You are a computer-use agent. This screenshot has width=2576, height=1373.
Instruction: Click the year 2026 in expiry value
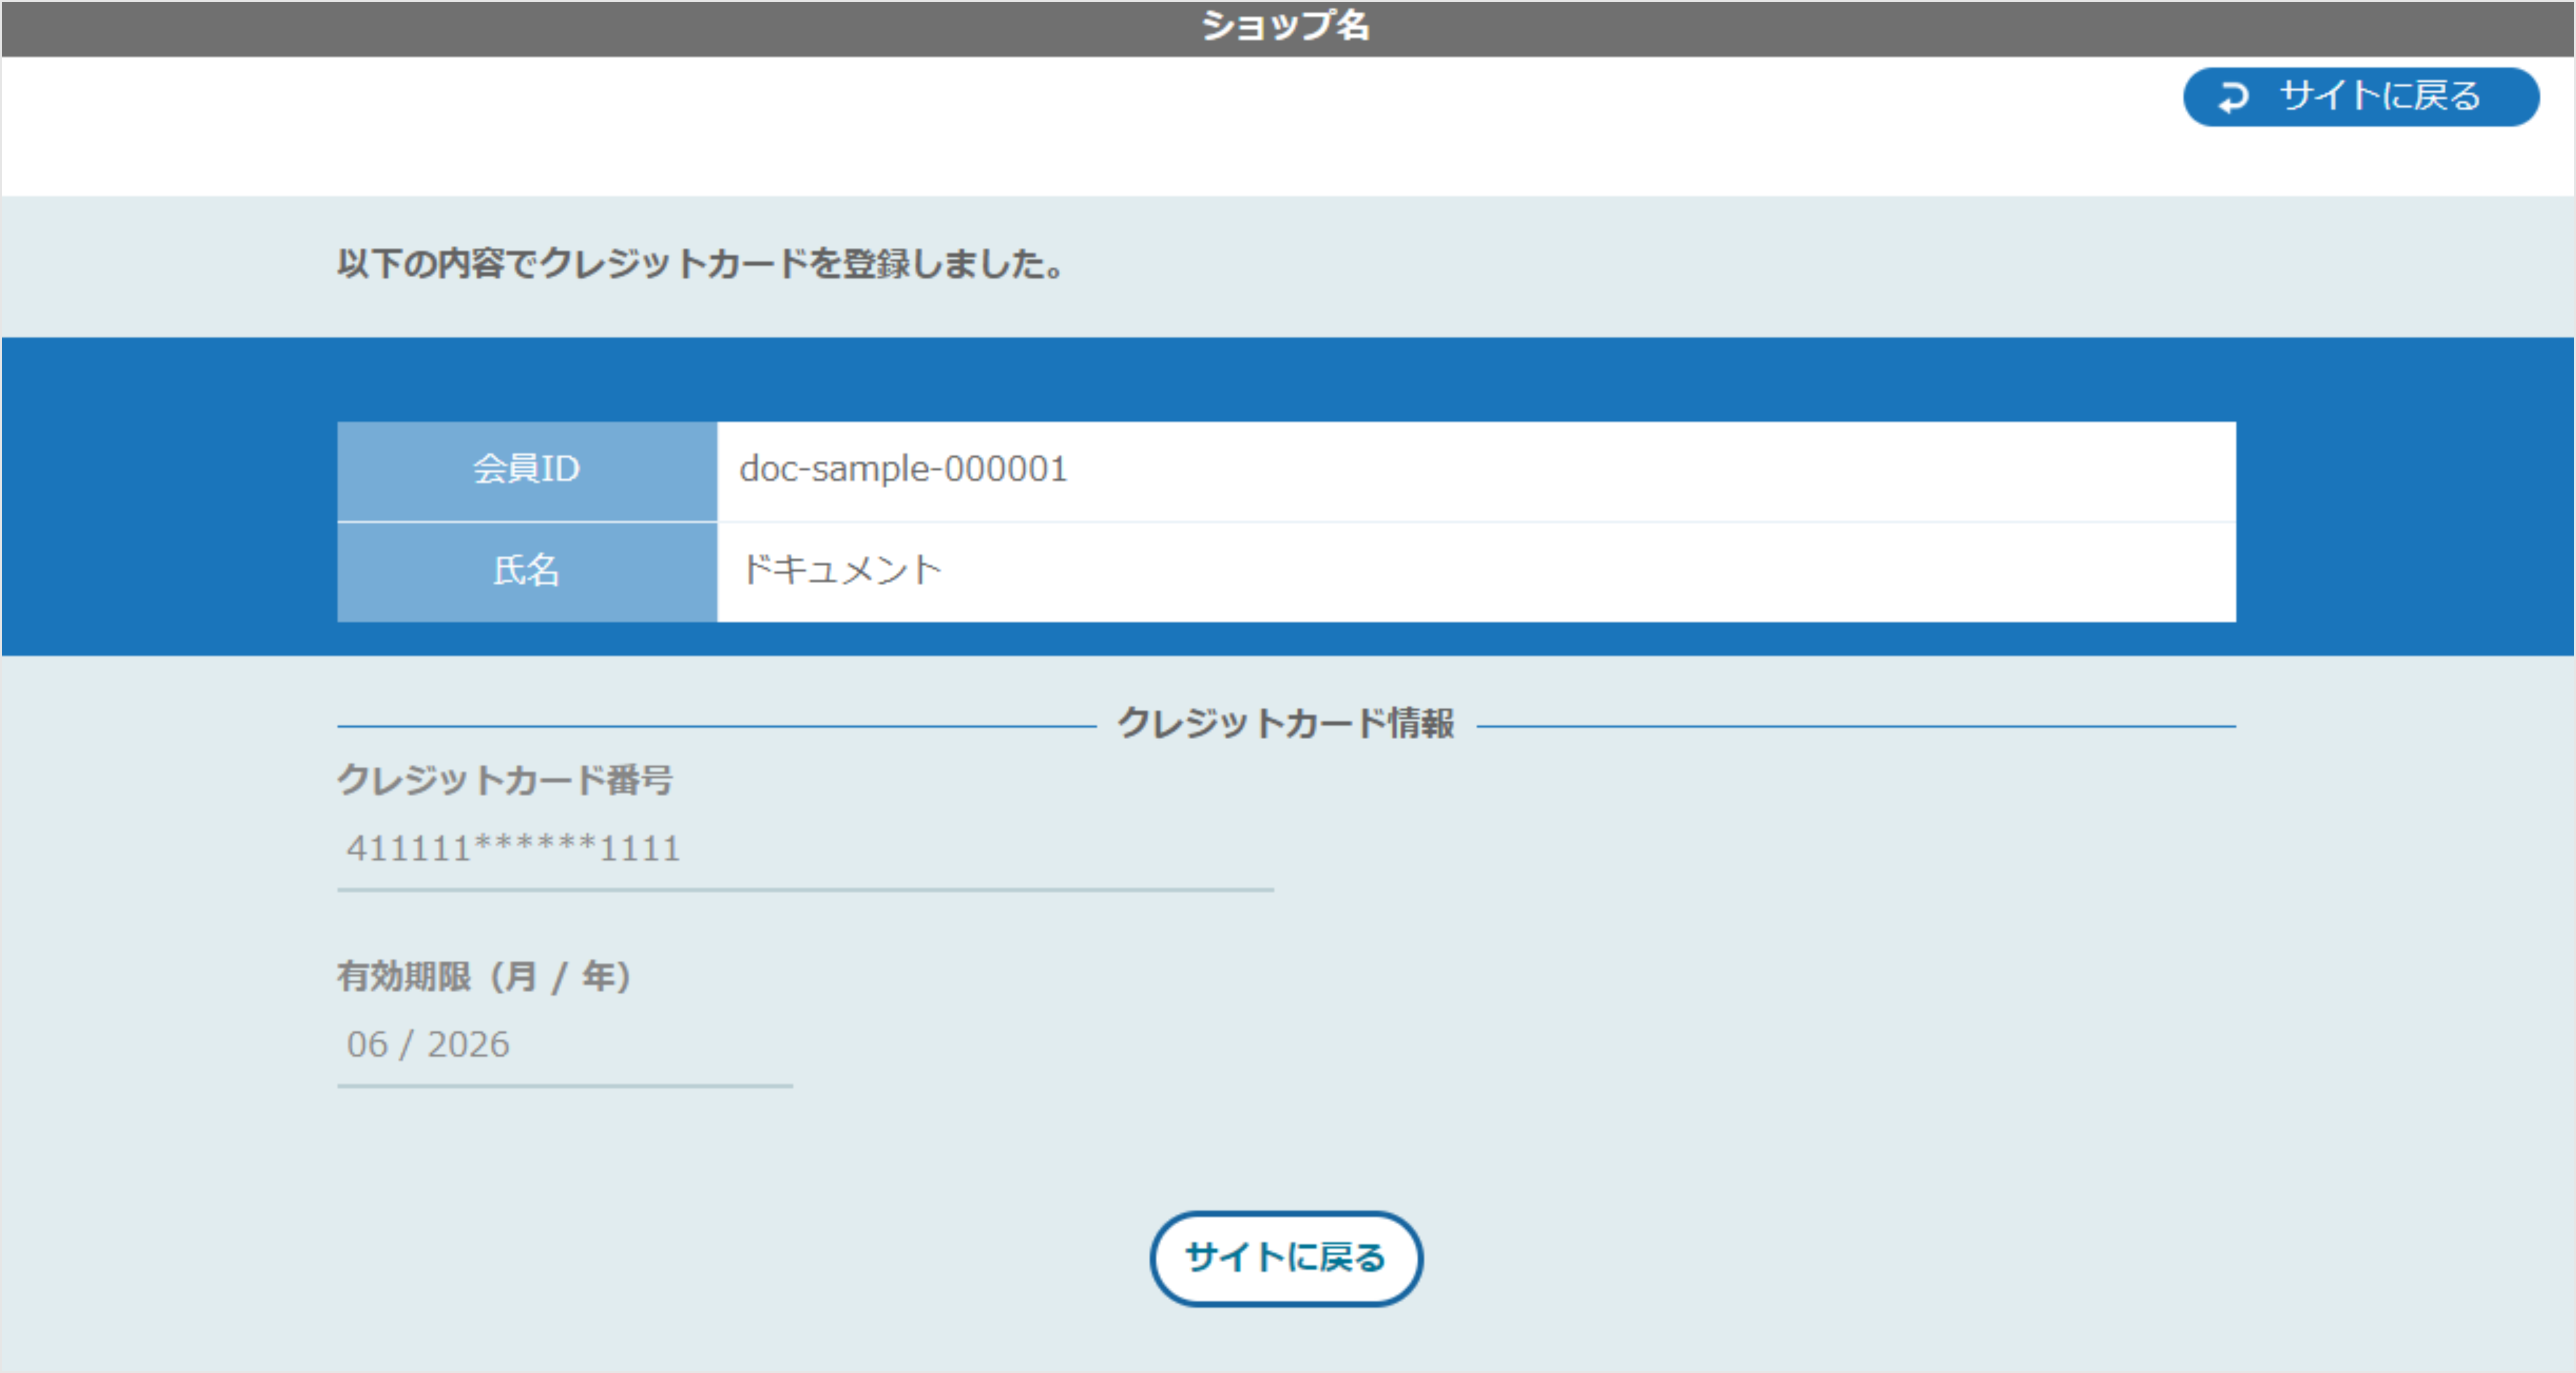(x=468, y=1045)
